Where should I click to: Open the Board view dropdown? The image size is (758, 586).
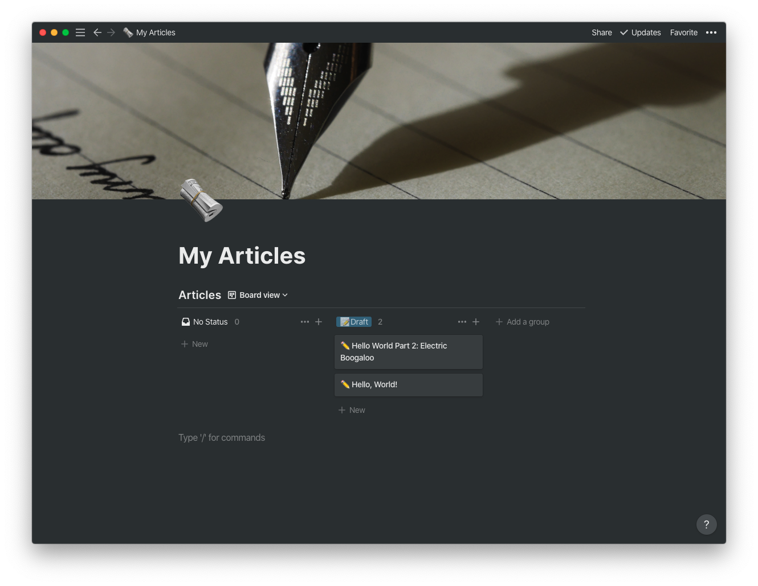(258, 295)
